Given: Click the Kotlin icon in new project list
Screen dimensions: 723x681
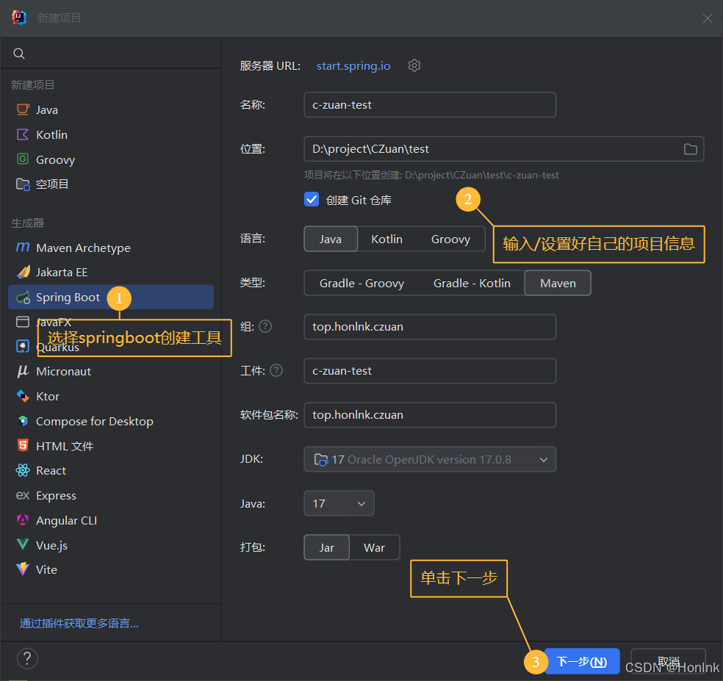Looking at the screenshot, I should tap(23, 134).
